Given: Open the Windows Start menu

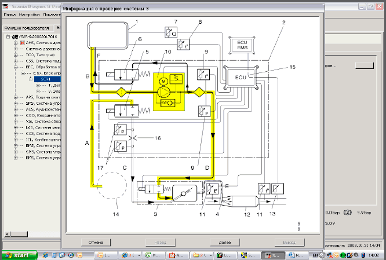Looking at the screenshot, I should point(19,255).
